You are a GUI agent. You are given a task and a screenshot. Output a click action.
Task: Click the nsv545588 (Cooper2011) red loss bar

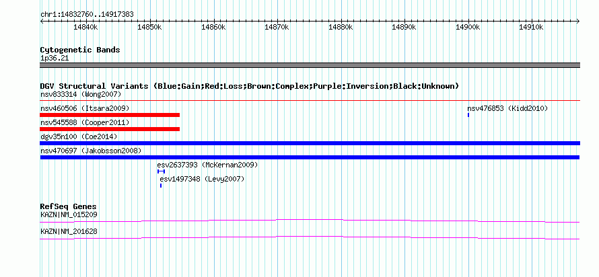(110, 129)
